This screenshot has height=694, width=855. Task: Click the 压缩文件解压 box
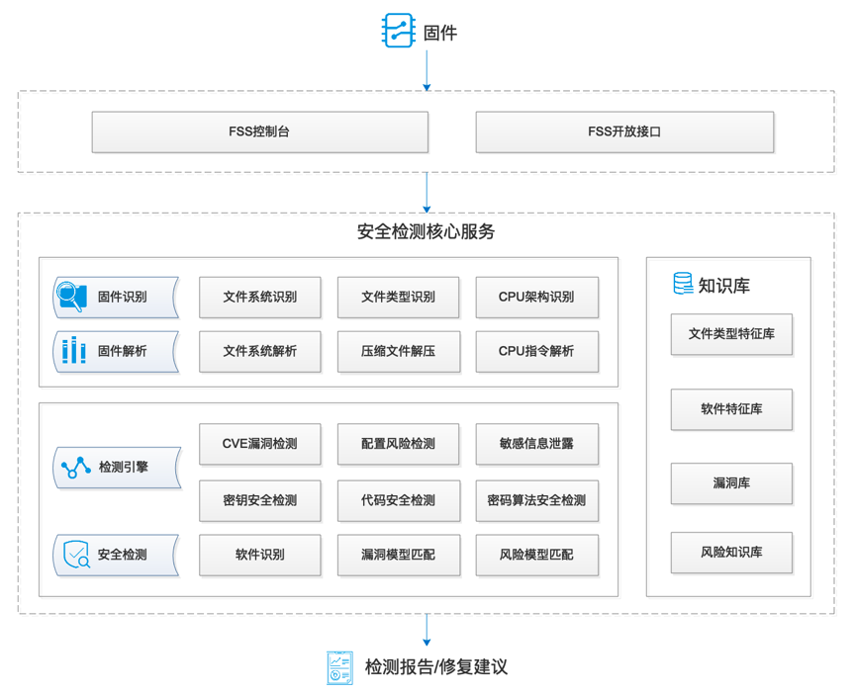point(398,351)
